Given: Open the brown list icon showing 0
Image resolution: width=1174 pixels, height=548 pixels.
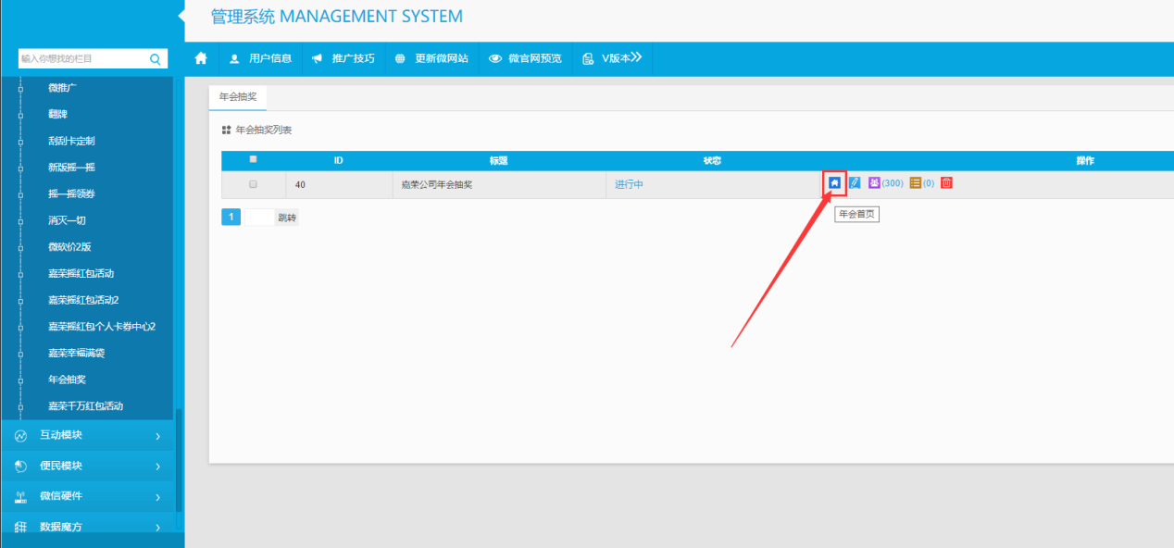Looking at the screenshot, I should (x=916, y=183).
